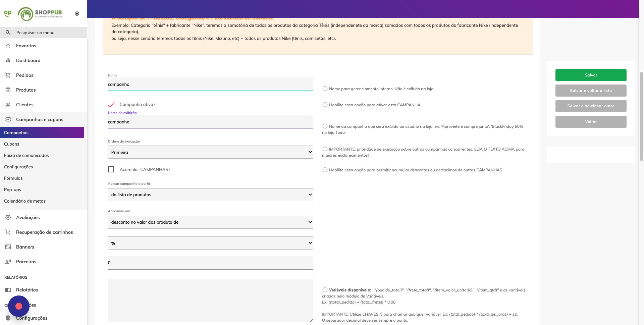The width and height of the screenshot is (644, 325).
Task: Click the Campanhas e cupons ticket icon
Action: (8, 119)
